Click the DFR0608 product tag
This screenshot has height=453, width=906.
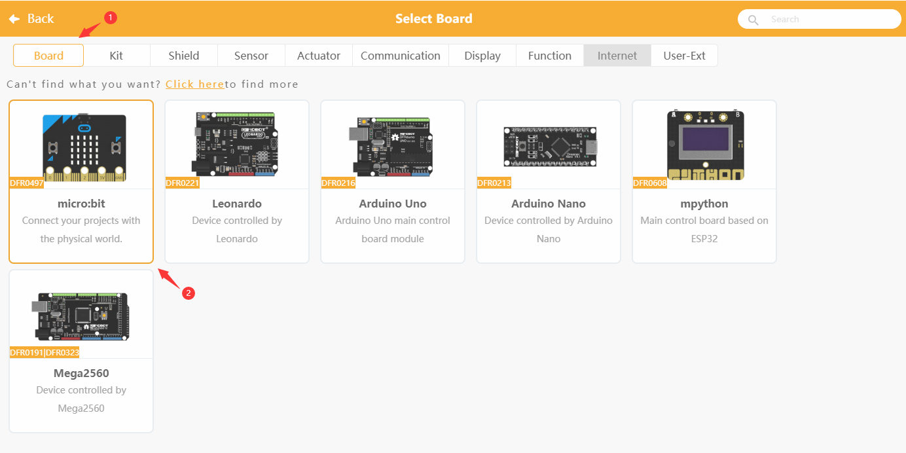point(650,183)
